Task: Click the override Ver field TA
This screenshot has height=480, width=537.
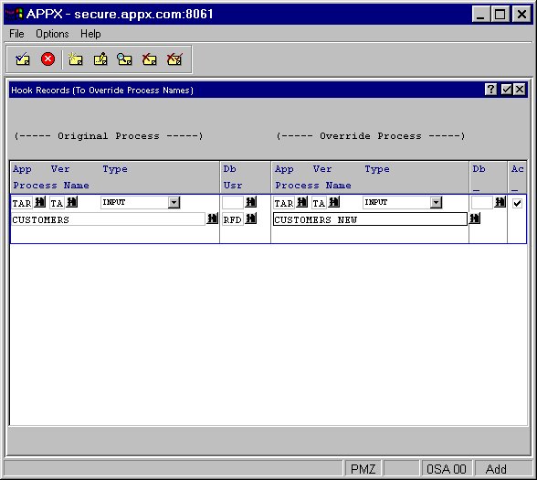Action: [x=319, y=203]
